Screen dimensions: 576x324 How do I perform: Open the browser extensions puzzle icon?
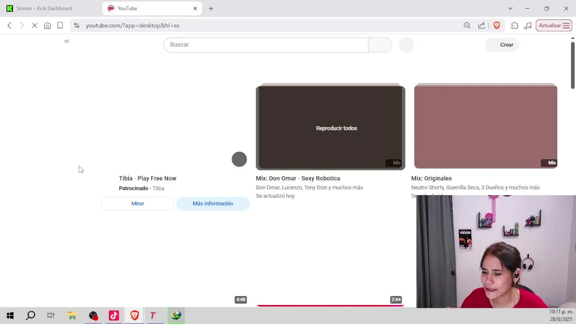pos(515,26)
